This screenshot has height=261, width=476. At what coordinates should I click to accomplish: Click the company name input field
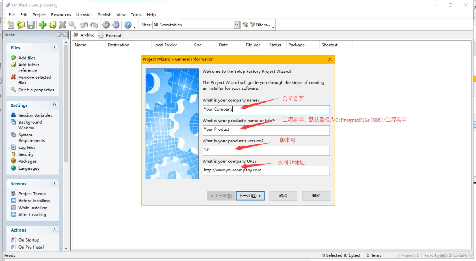click(x=266, y=110)
